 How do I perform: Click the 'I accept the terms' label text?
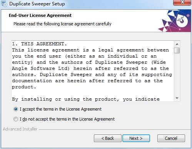60,109
